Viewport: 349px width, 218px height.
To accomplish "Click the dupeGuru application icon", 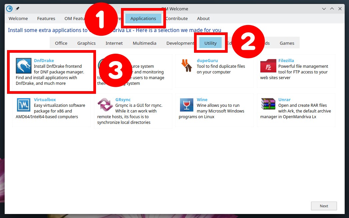I will 187,65.
